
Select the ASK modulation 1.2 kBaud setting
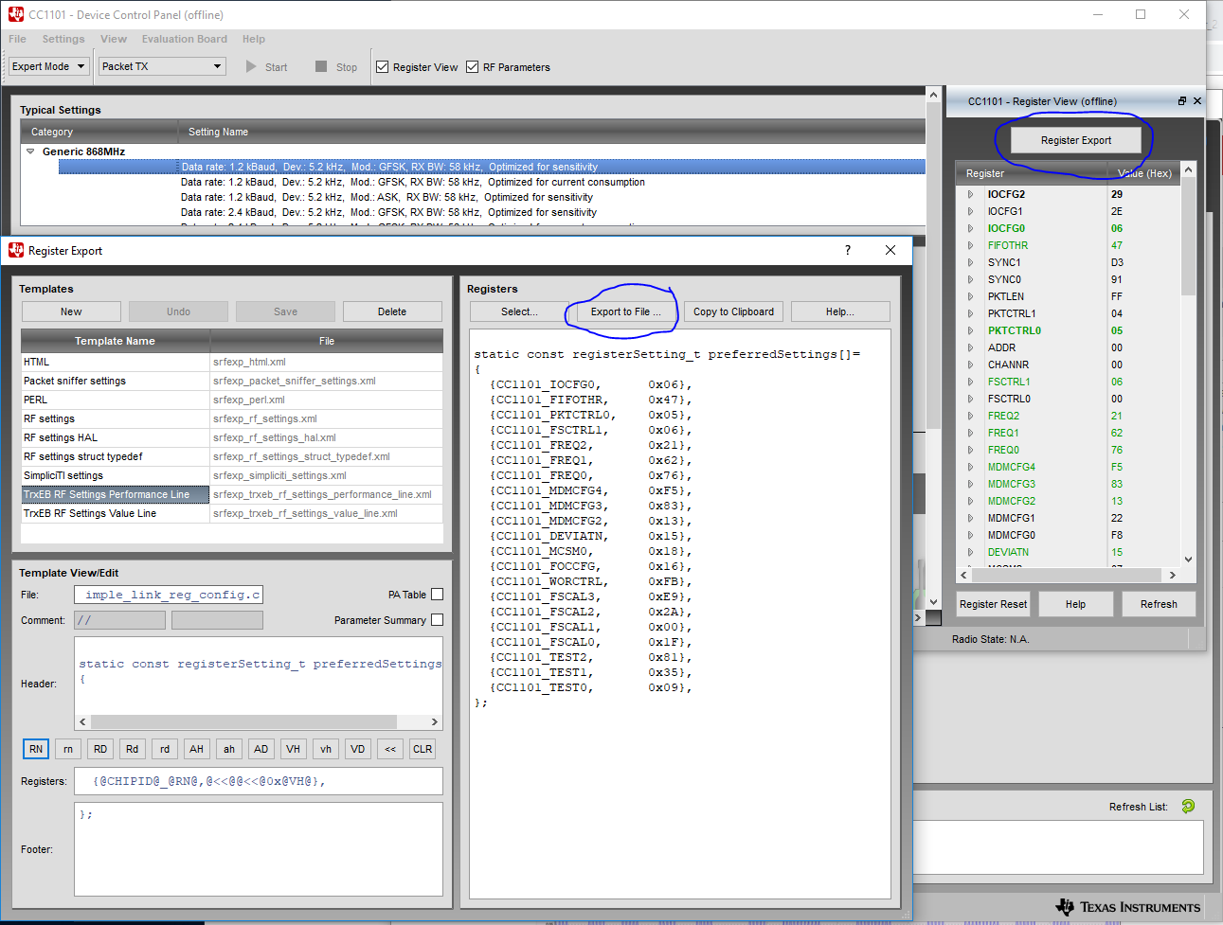pyautogui.click(x=387, y=197)
